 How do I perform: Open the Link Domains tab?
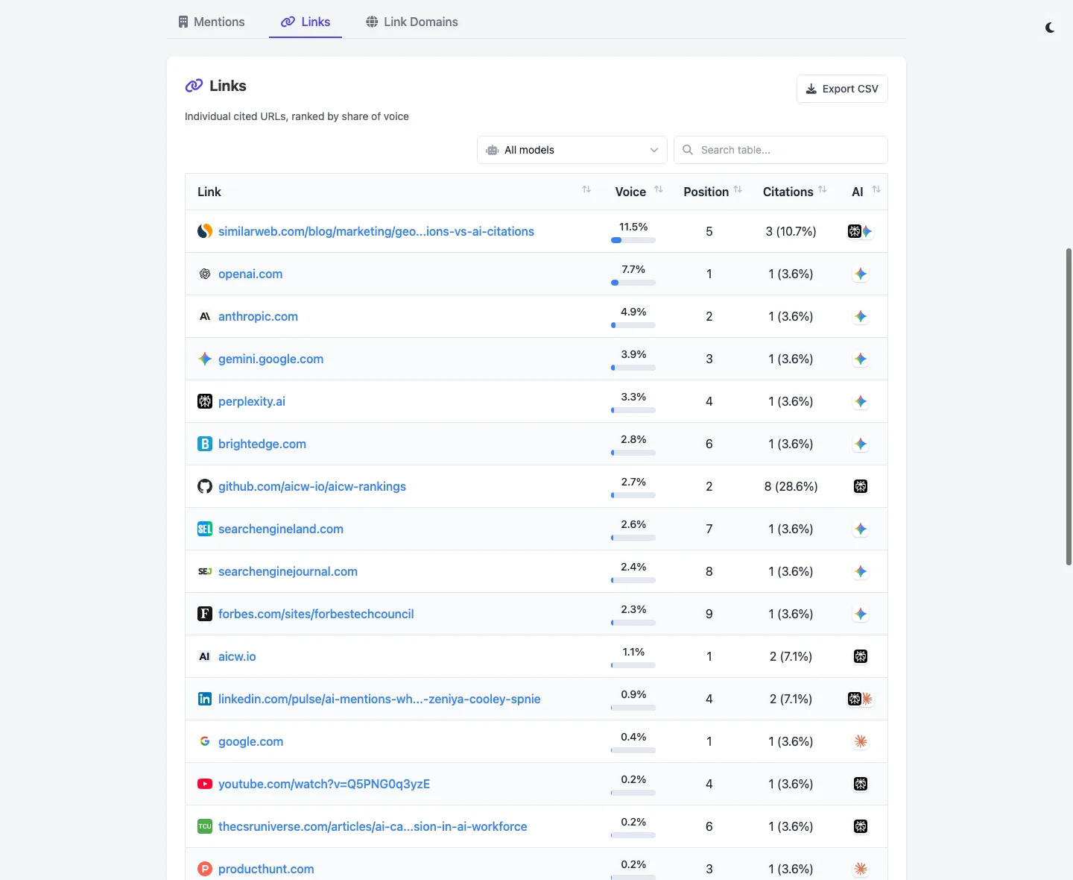[x=412, y=22]
